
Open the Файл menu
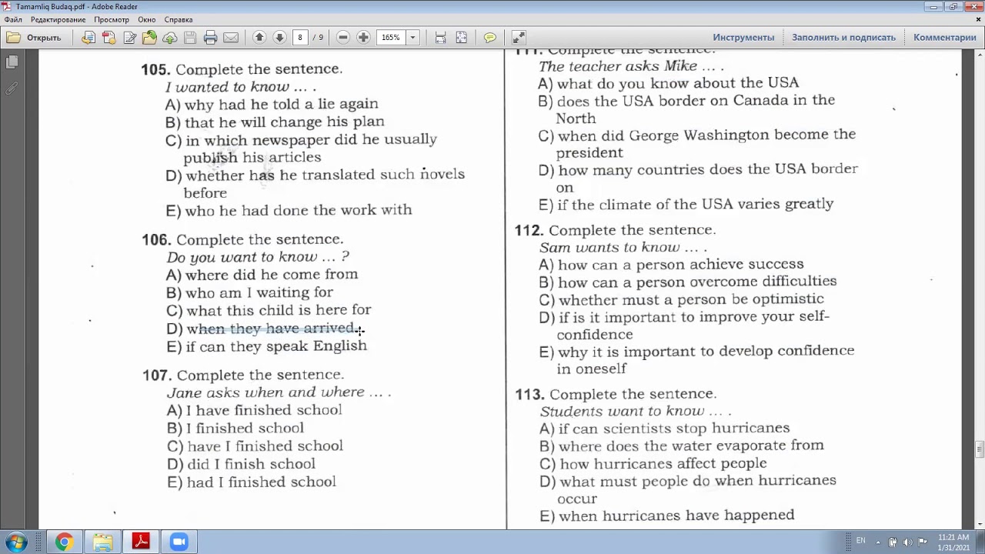click(x=13, y=19)
